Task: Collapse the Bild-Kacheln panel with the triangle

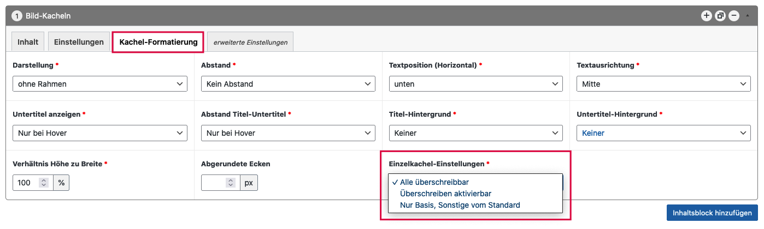Action: pyautogui.click(x=748, y=16)
